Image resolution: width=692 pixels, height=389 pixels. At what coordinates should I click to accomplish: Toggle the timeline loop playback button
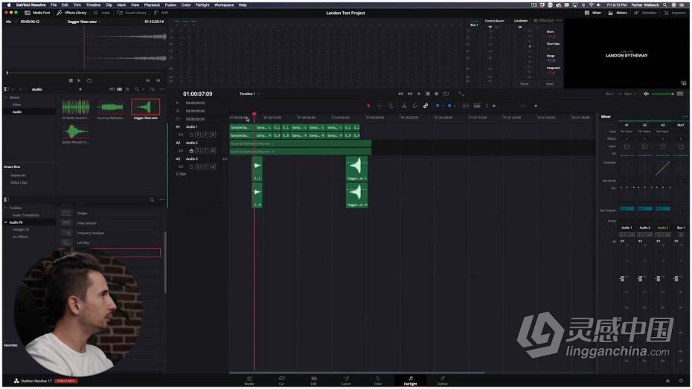446,94
